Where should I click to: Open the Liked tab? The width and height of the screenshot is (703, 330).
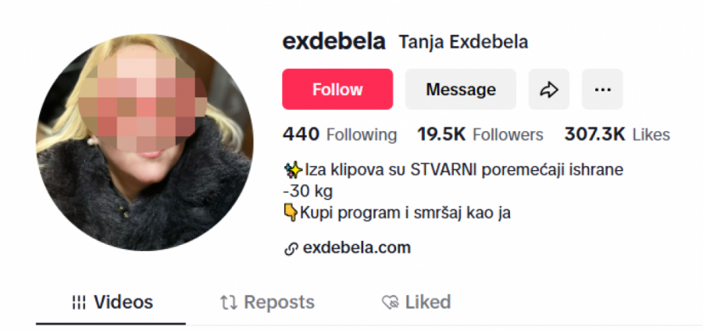point(416,303)
